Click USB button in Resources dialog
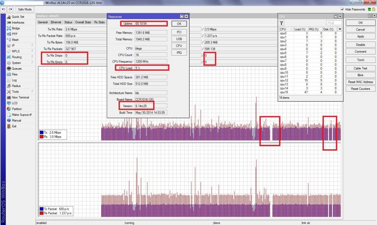This screenshot has width=377, height=225. (x=179, y=39)
